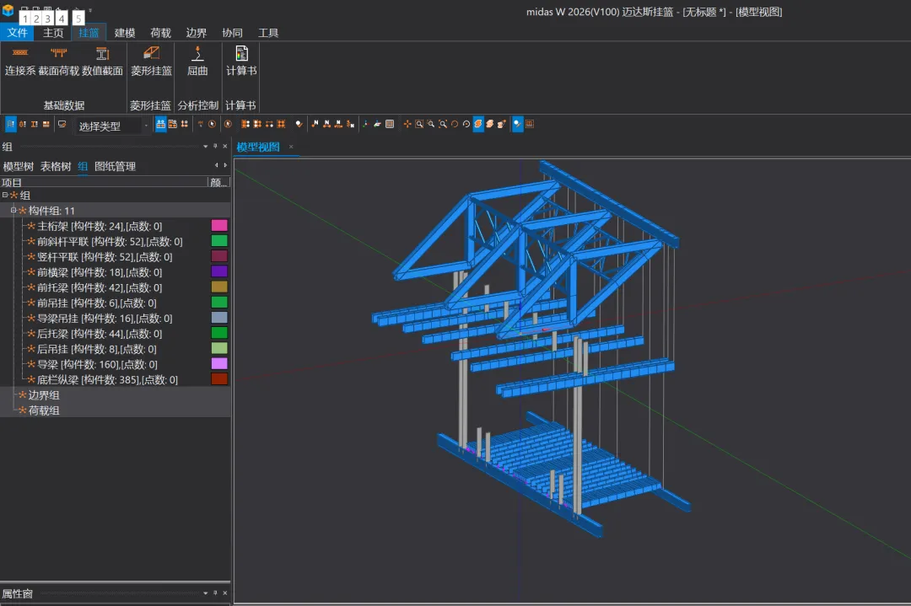Screen dimensions: 911x606
Task: Switch to the 协同 ribbon tab
Action: 233,33
